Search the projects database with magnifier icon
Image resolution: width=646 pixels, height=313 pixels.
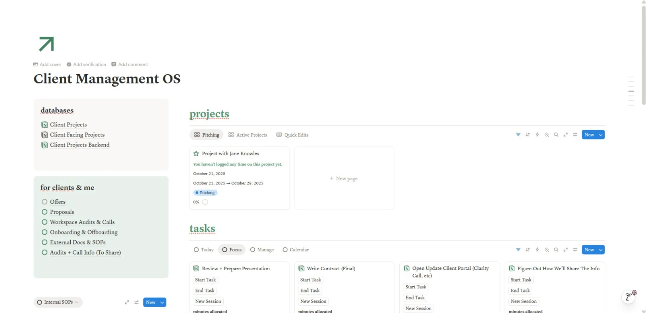click(x=556, y=135)
